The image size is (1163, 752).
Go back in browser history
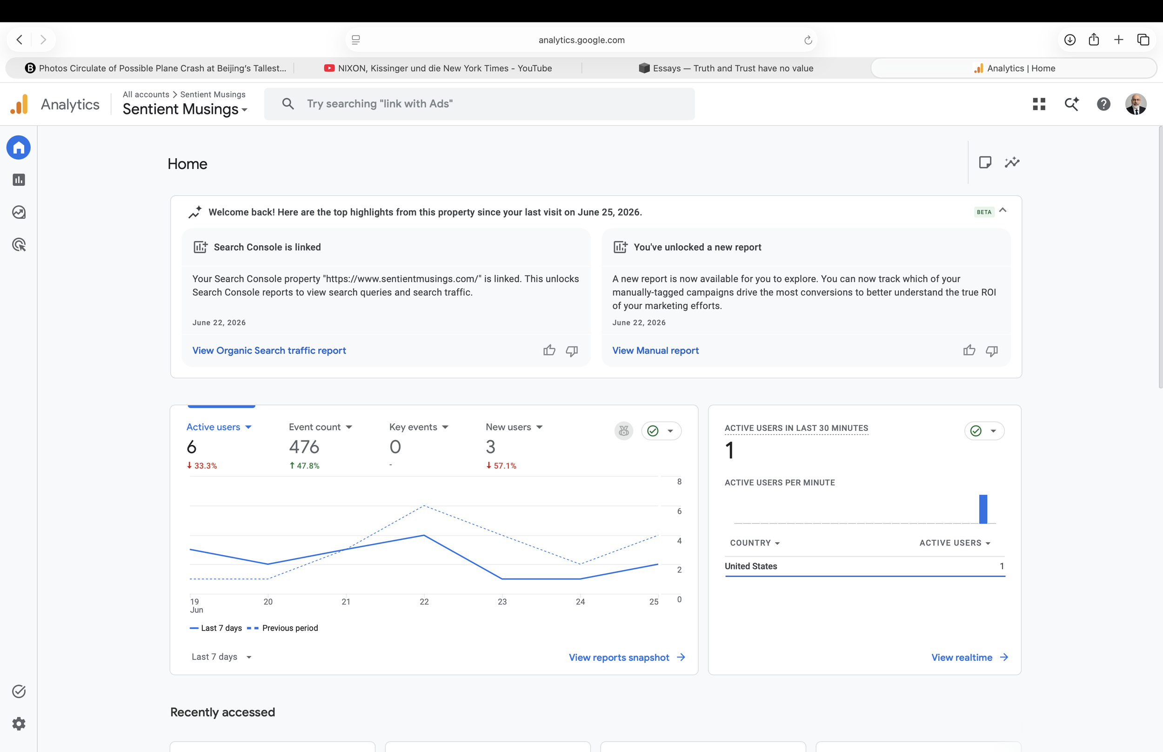point(20,40)
